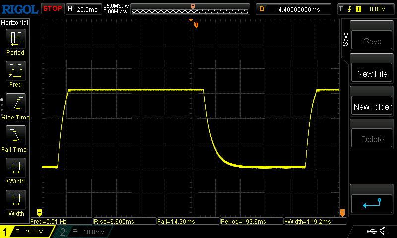This screenshot has width=397, height=238.
Task: Click the yellow channel 1 ground marker
Action: tap(39, 212)
